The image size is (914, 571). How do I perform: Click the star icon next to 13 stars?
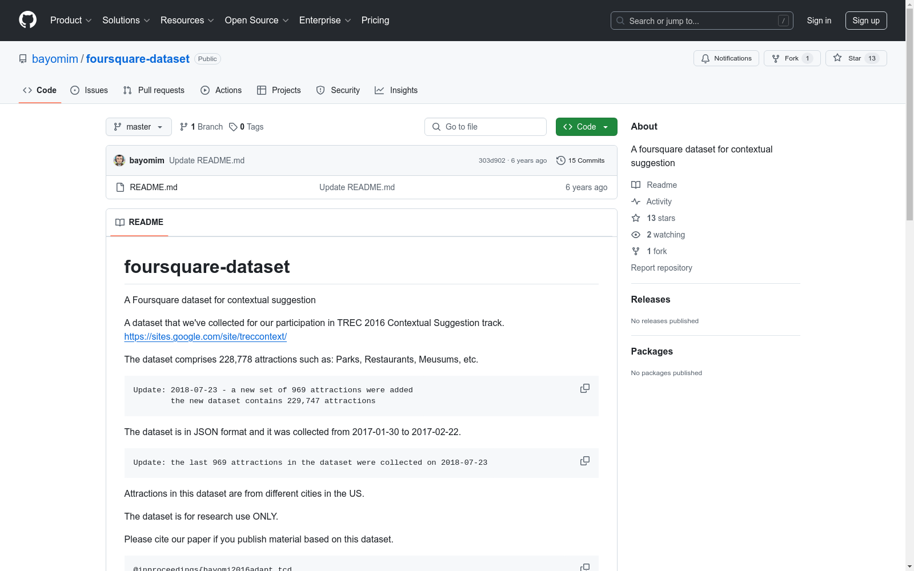coord(636,218)
